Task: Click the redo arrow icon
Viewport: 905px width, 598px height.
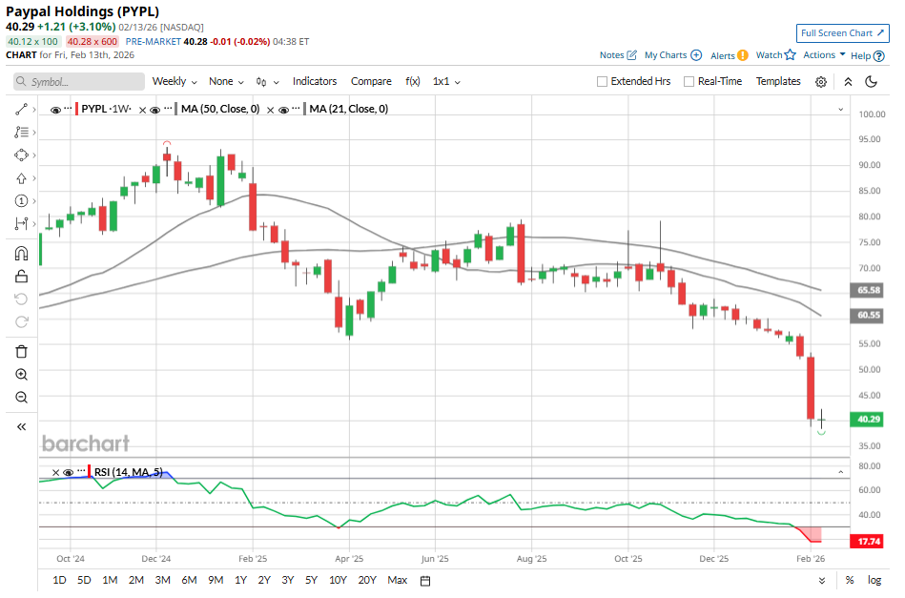Action: (x=21, y=322)
